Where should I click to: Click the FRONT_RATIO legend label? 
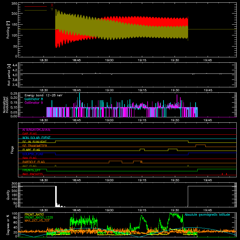tap(34, 214)
